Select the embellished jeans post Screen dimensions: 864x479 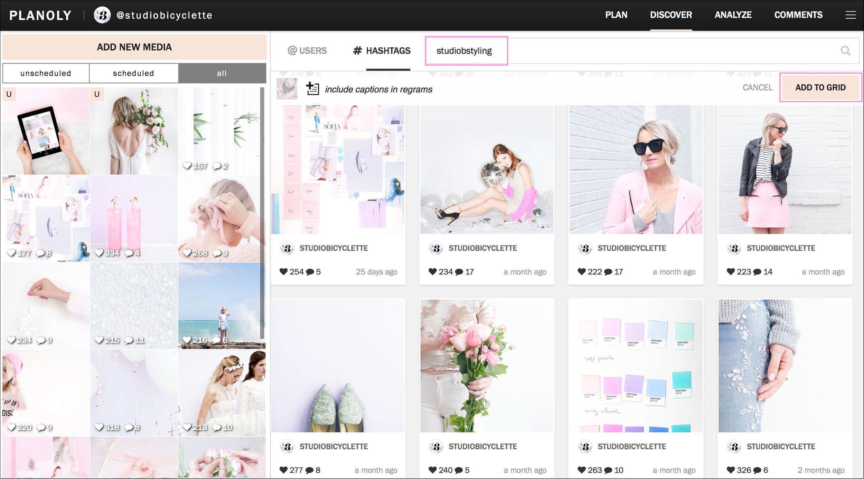[x=785, y=366]
